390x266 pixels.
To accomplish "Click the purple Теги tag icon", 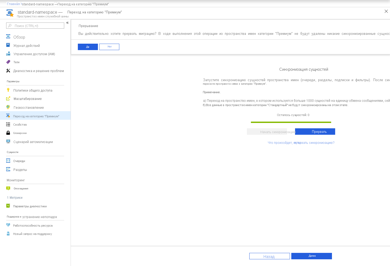I will (x=8, y=62).
